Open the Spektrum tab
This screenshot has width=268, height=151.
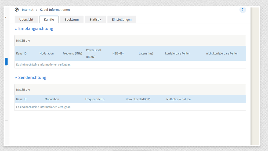72,19
